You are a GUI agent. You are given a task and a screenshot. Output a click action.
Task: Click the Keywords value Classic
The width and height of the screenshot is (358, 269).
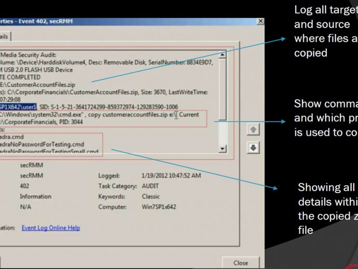point(150,196)
